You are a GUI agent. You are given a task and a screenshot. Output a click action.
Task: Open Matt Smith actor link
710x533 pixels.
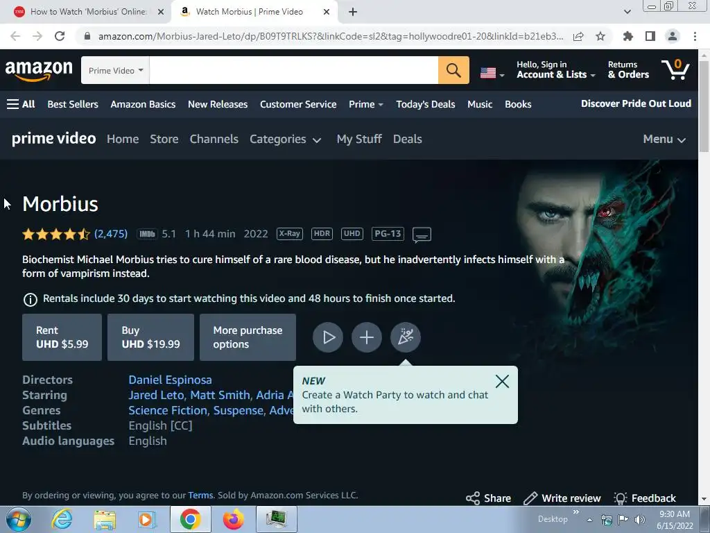(220, 395)
